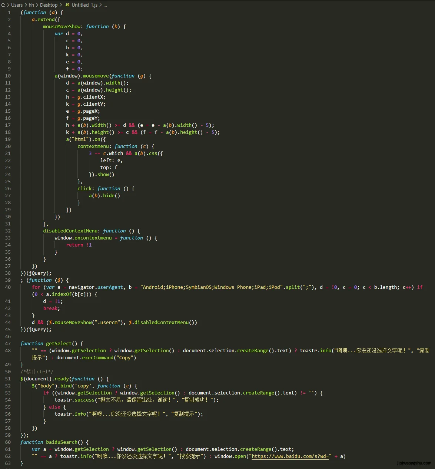
Task: Click the C: drive breadcrumb
Action: pyautogui.click(x=3, y=5)
